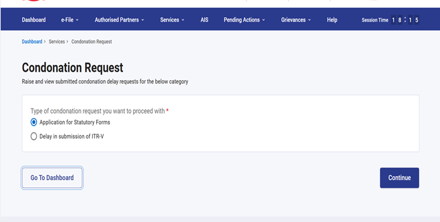440x222 pixels.
Task: Expand the Pending Actions menu
Action: [244, 20]
